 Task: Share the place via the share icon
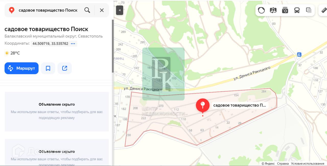[65, 68]
